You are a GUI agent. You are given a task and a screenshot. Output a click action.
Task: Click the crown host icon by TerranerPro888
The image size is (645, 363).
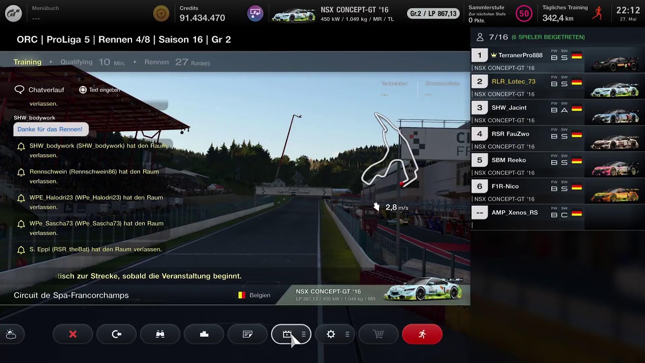tap(494, 55)
